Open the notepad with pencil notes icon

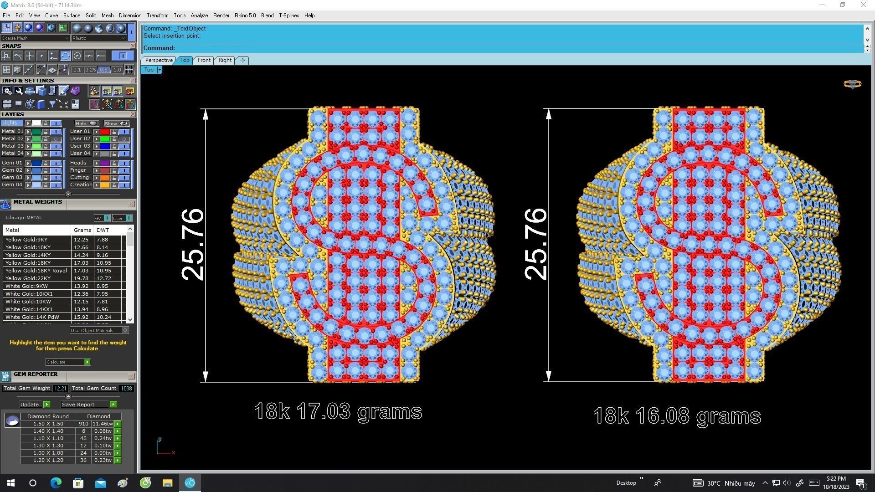tap(63, 91)
